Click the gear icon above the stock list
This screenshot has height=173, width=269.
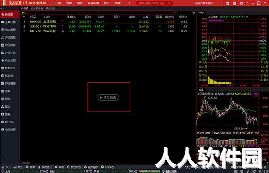point(194,13)
